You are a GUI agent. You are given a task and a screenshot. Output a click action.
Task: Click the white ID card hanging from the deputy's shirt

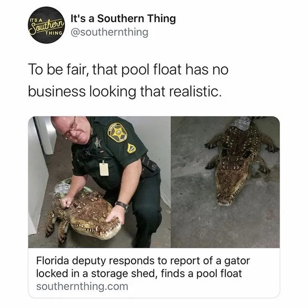tap(104, 169)
